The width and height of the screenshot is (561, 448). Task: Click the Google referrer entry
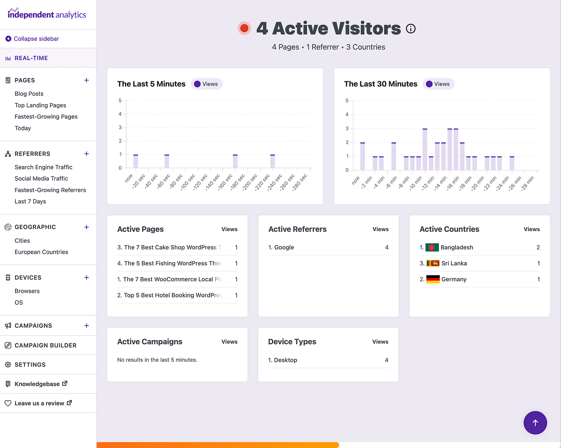pos(285,247)
